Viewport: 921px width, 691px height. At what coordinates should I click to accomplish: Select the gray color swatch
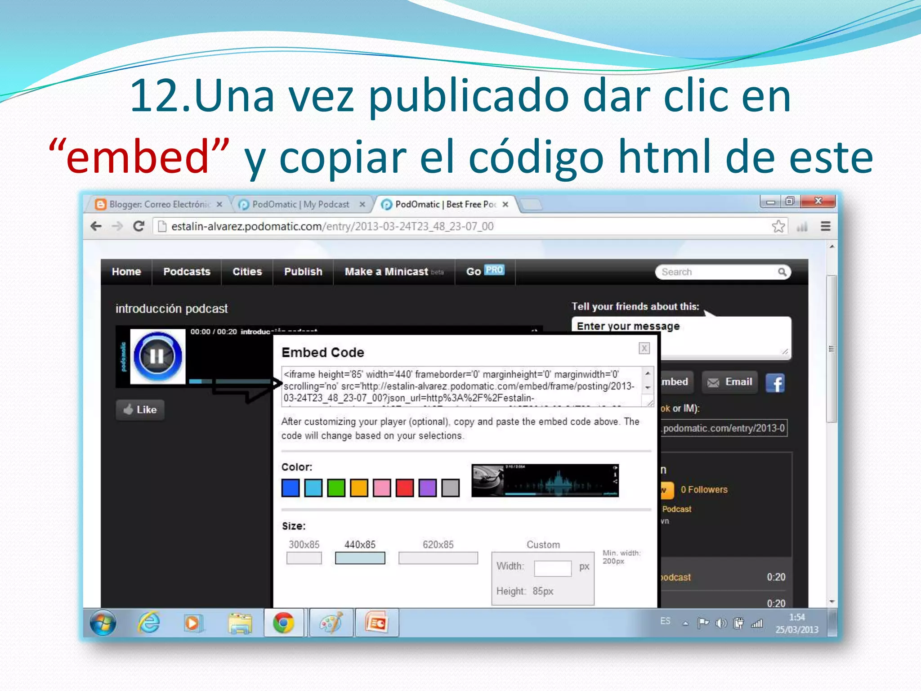pos(451,488)
